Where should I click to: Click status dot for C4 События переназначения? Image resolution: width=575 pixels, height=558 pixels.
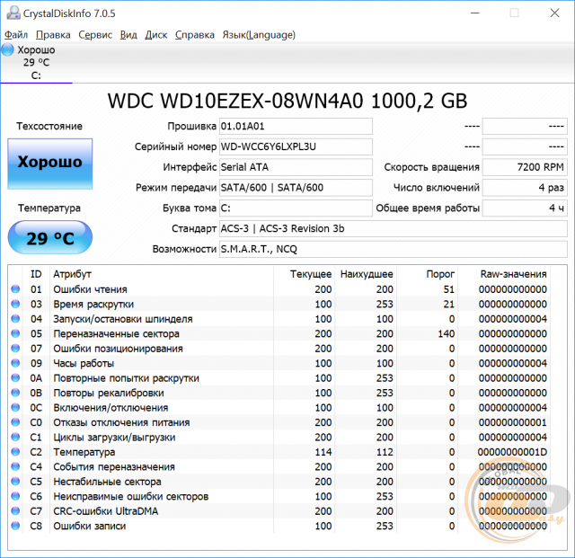(15, 466)
